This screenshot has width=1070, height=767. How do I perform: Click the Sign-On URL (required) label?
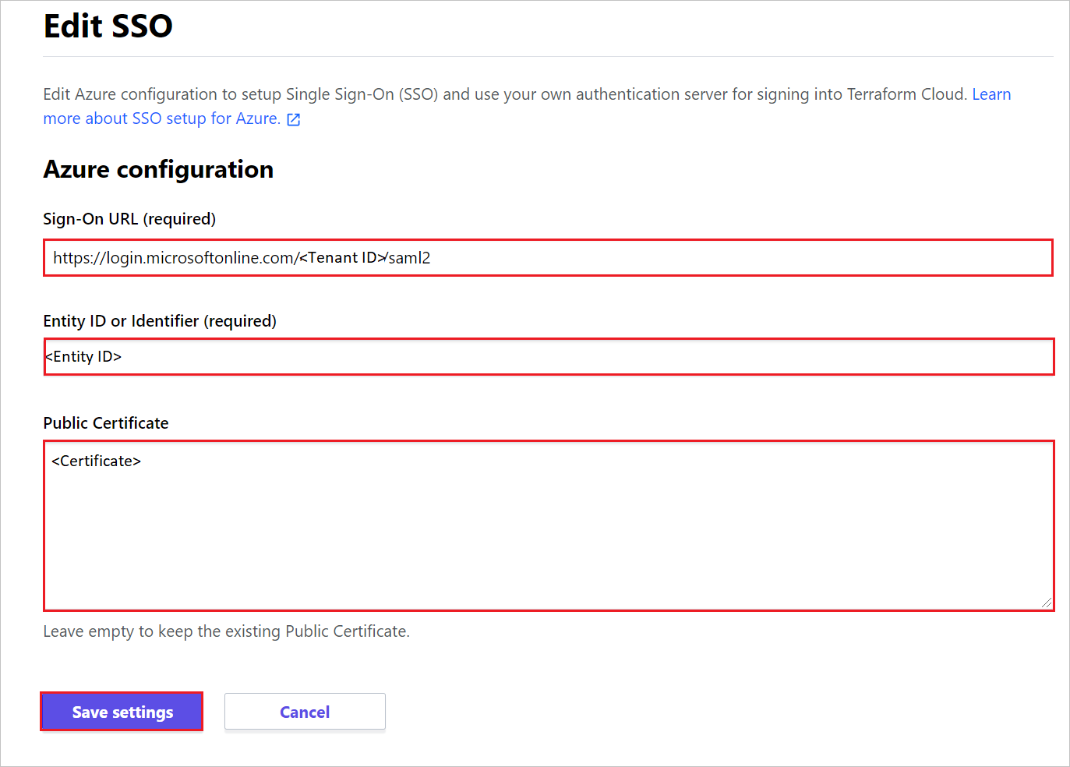click(x=129, y=219)
